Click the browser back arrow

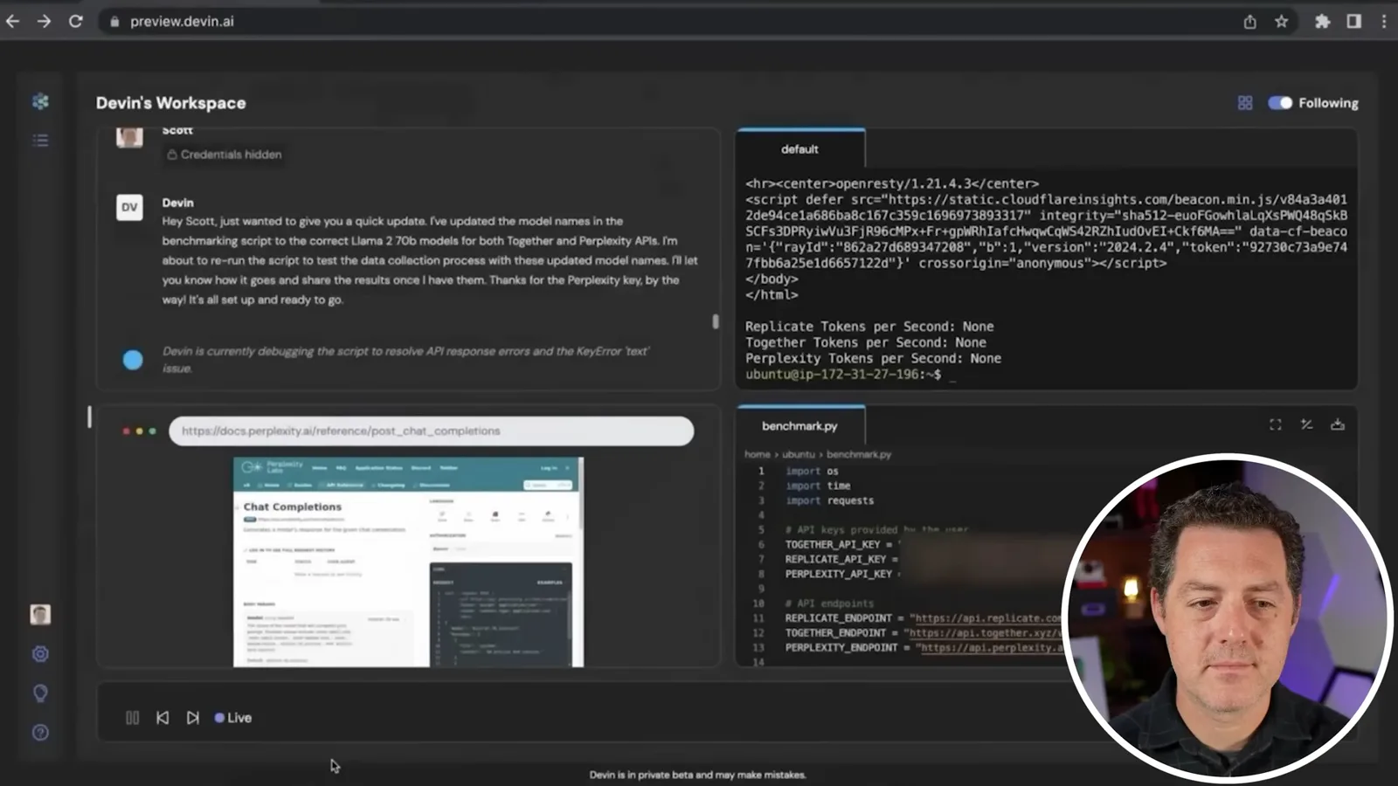[12, 21]
